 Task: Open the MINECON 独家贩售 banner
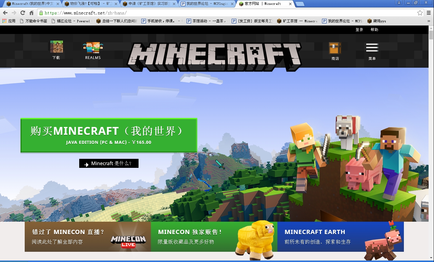(214, 237)
